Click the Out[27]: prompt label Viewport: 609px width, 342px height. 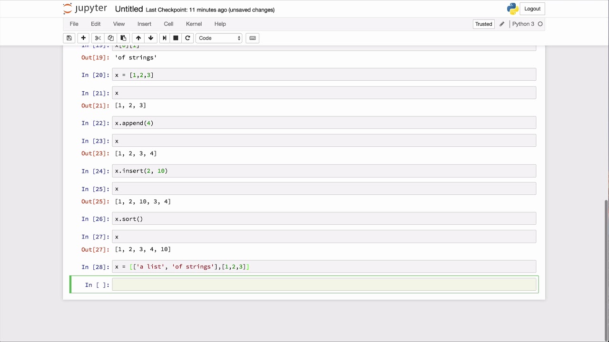click(95, 249)
